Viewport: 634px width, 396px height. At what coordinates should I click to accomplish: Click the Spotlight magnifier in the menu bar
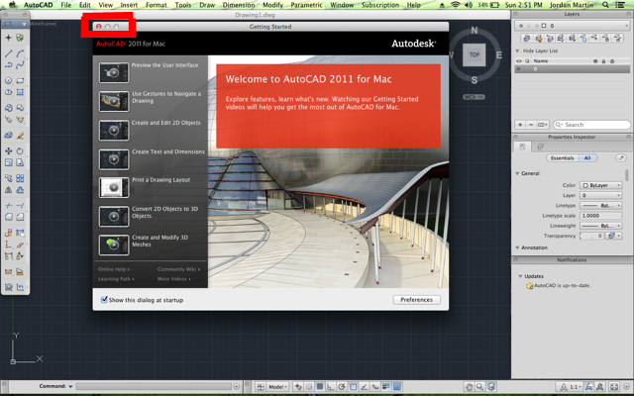point(605,5)
